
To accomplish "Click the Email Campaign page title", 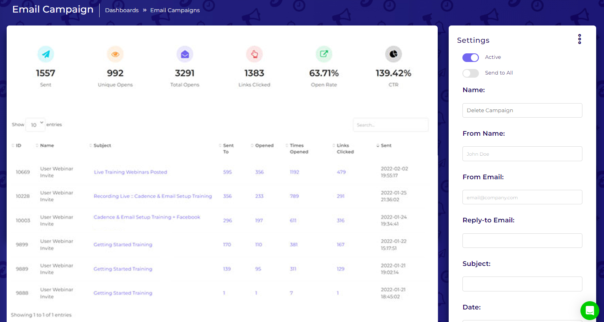I will tap(53, 9).
